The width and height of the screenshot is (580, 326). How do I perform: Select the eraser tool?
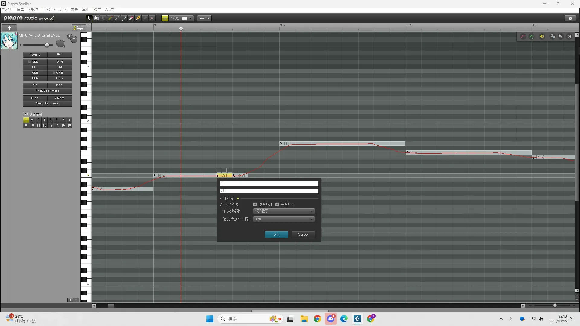pos(131,18)
